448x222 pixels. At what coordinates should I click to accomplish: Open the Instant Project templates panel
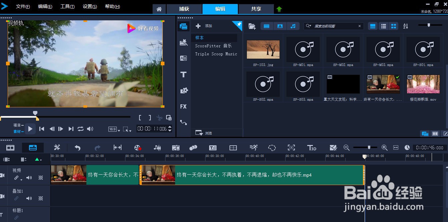[183, 42]
